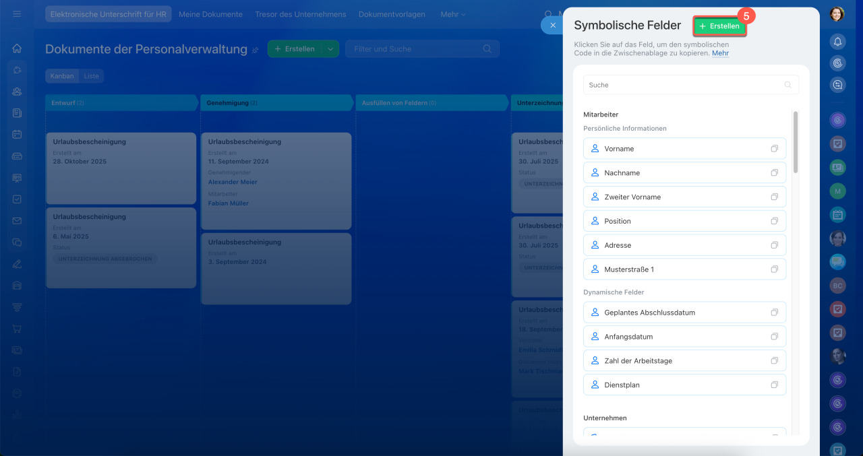The width and height of the screenshot is (863, 456).
Task: Expand the Mehr menu in top navigation
Action: pyautogui.click(x=452, y=14)
